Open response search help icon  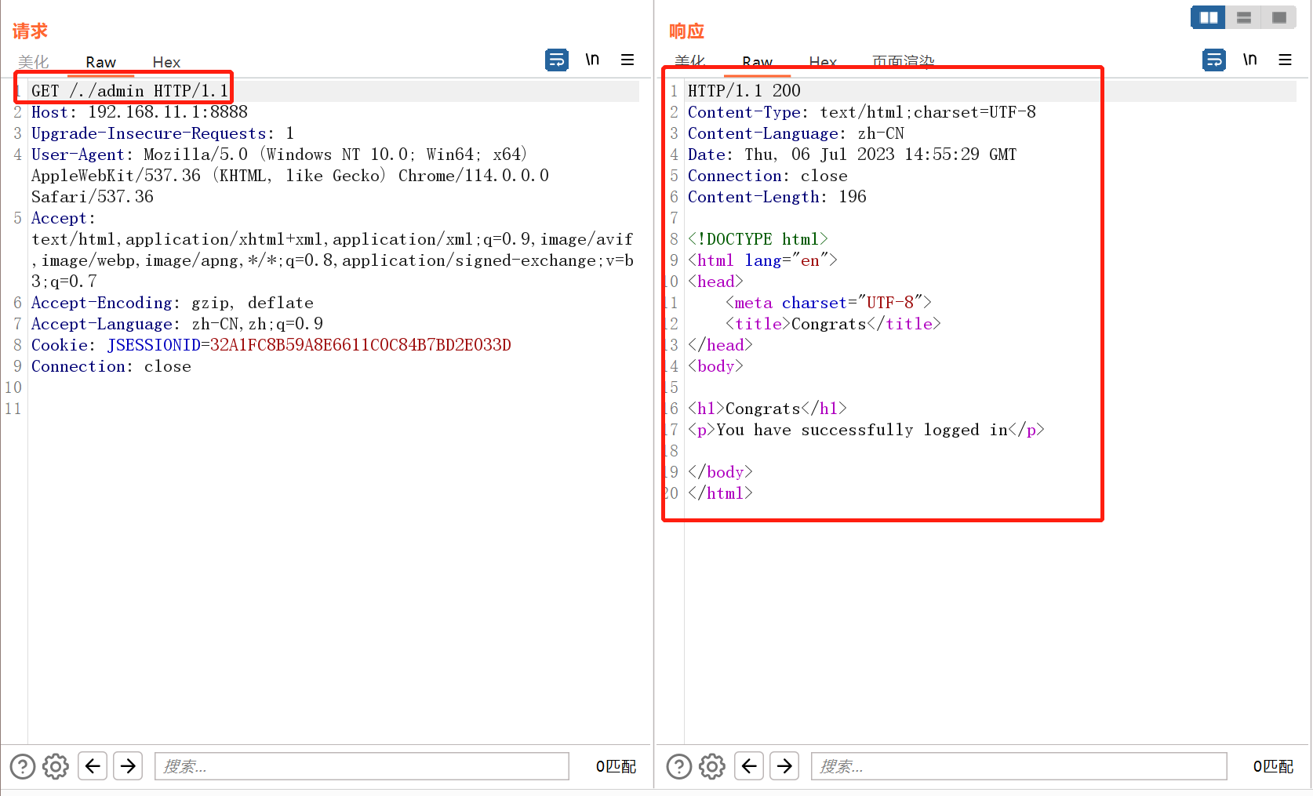pyautogui.click(x=679, y=766)
